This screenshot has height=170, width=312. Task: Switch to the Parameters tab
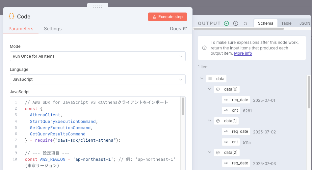pos(21,29)
